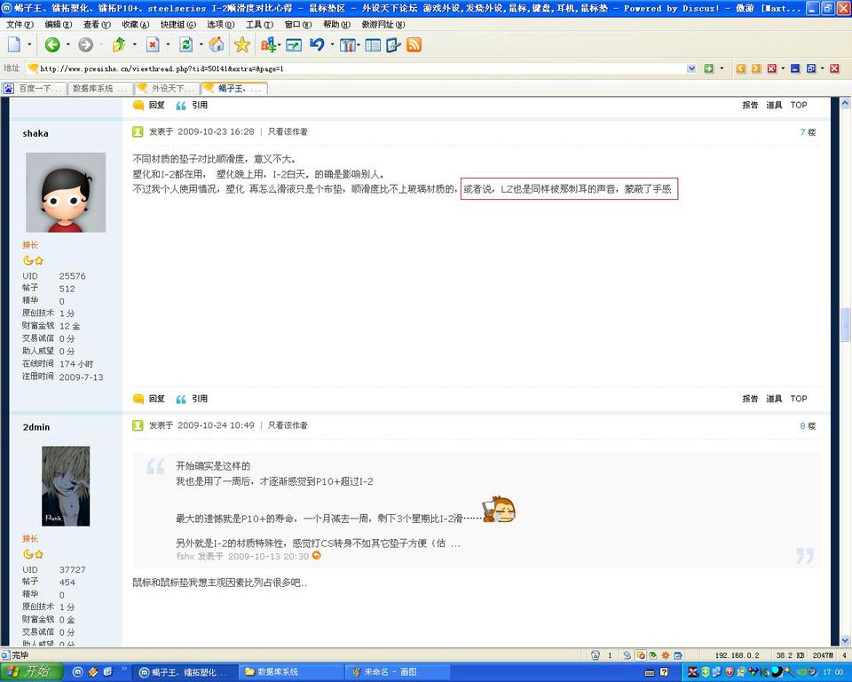Click 只看该作者 link on shaka's post
The height and width of the screenshot is (682, 852).
(x=288, y=131)
